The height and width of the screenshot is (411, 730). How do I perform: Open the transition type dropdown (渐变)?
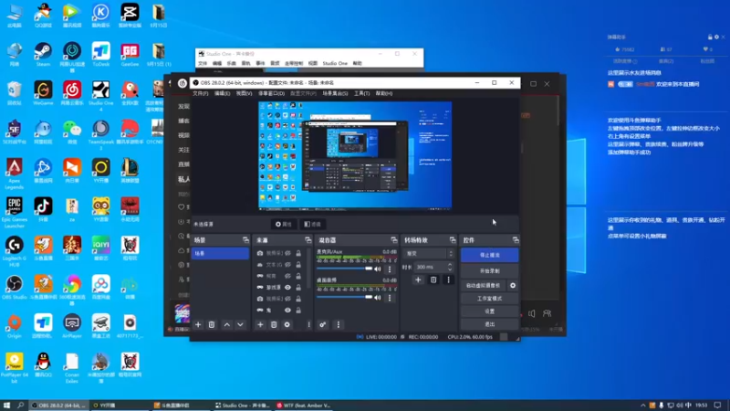tap(429, 254)
